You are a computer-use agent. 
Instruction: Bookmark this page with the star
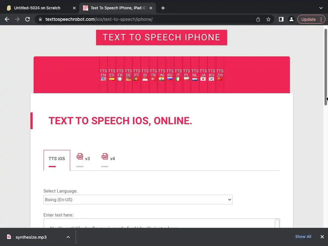pyautogui.click(x=268, y=19)
